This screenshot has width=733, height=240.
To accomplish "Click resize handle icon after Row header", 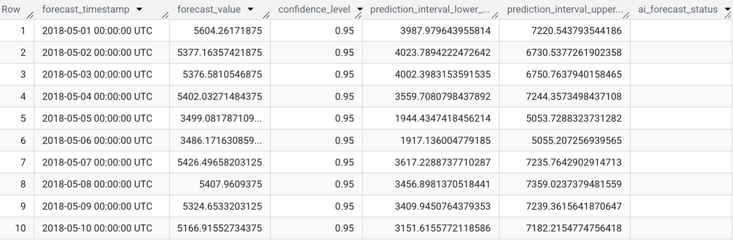I will tap(29, 15).
